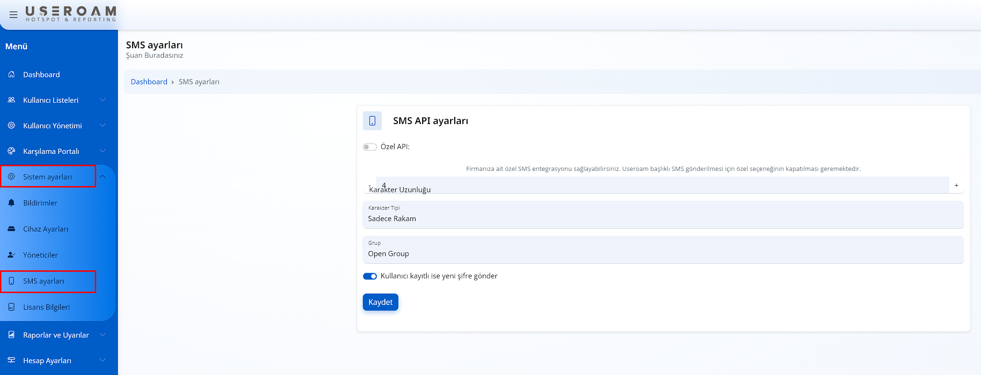This screenshot has width=981, height=375.
Task: Click the Karakter Uzunluğu number field
Action: 663,185
